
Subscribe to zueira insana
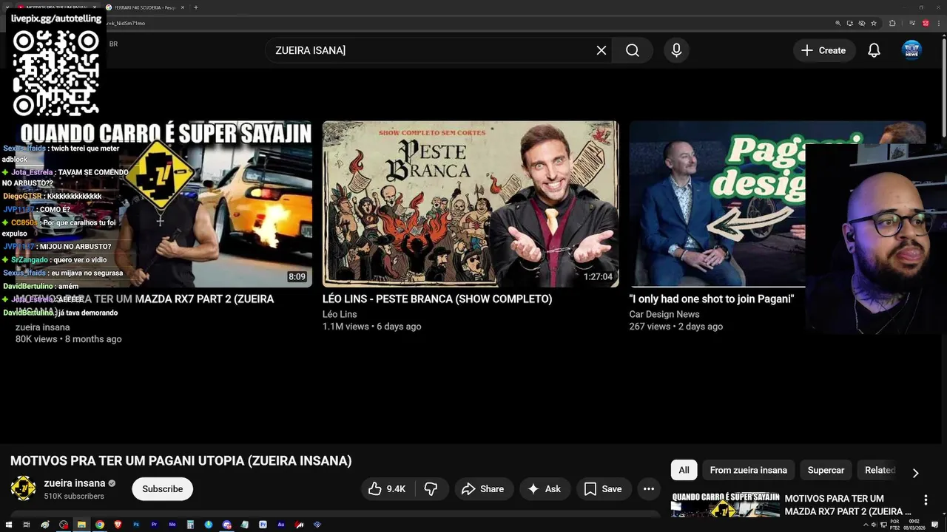point(162,489)
